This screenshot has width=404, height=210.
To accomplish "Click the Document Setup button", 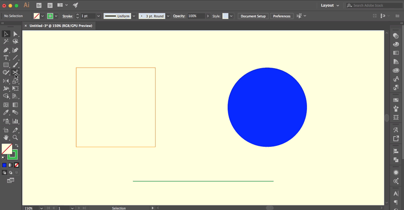I will [x=253, y=16].
